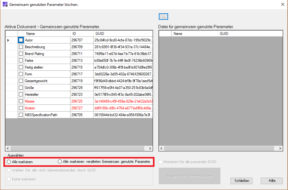Click ID cell 296707
The width and height of the screenshot is (288, 190).
pyautogui.click(x=82, y=40)
